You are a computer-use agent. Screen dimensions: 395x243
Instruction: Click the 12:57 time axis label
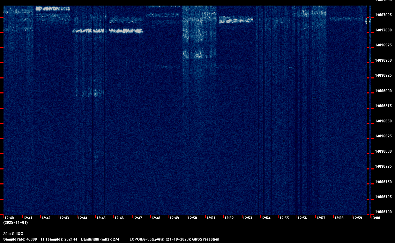pos(321,218)
